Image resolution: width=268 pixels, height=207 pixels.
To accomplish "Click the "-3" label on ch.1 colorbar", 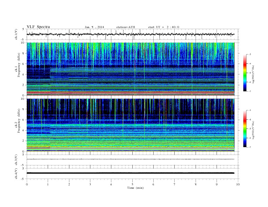I will (x=250, y=54).
